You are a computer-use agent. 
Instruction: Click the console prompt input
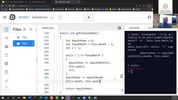pos(132,72)
